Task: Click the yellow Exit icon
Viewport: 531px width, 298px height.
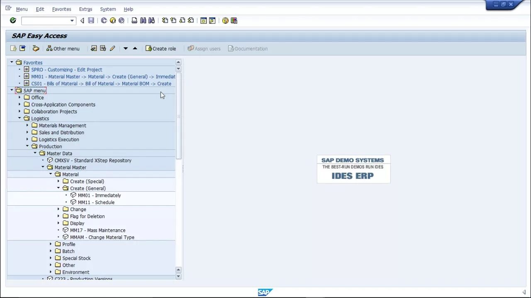Action: tap(112, 20)
